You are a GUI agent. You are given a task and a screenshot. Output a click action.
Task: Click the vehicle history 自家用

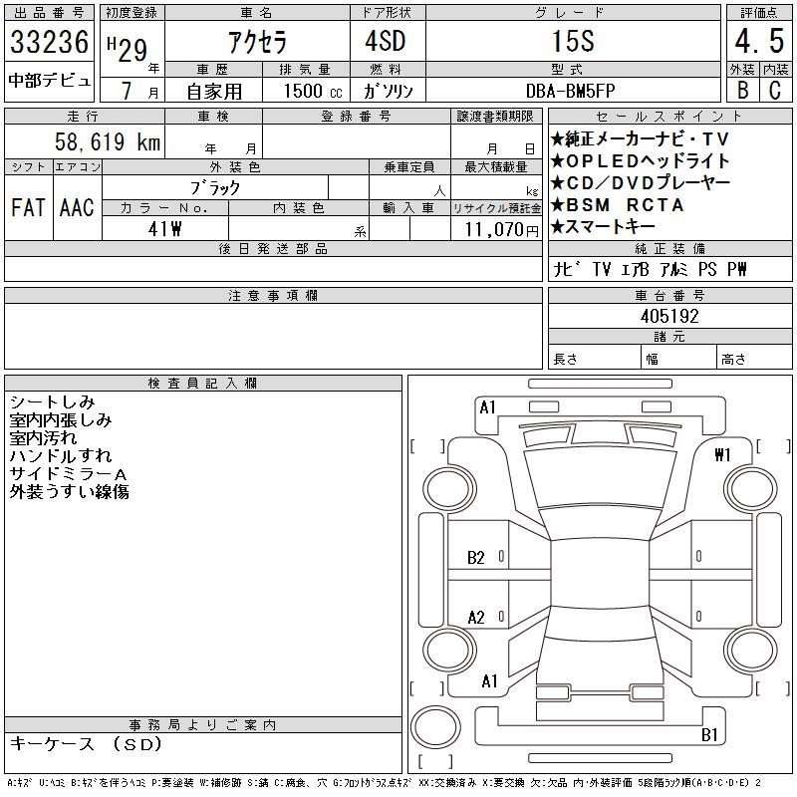[x=214, y=92]
